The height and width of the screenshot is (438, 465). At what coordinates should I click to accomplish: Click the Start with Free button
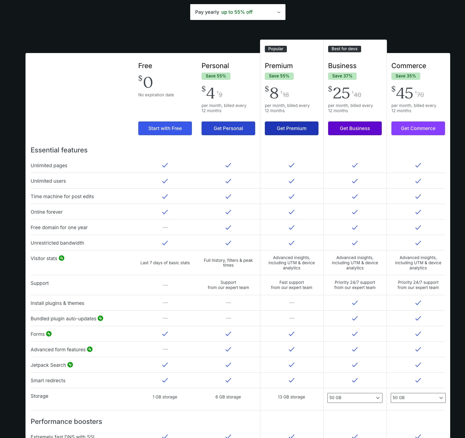[x=165, y=128]
